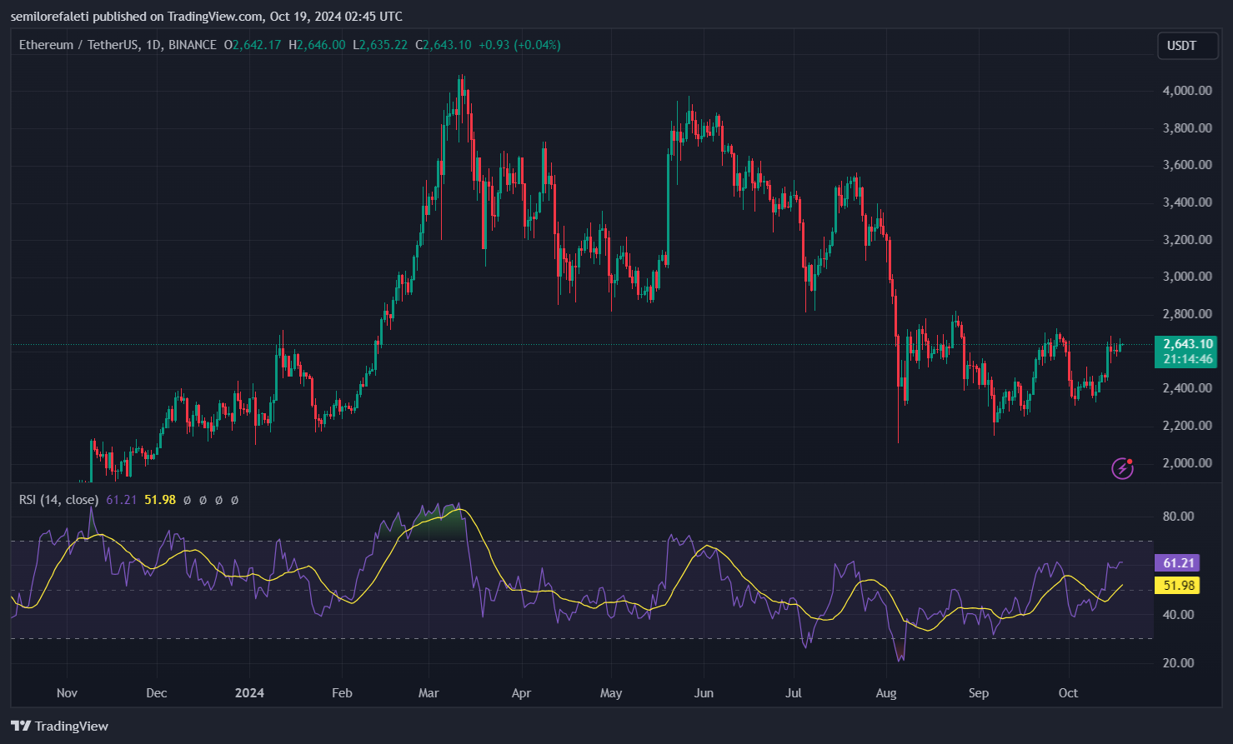Open the USDT currency selector
The height and width of the screenshot is (744, 1233).
[x=1187, y=46]
